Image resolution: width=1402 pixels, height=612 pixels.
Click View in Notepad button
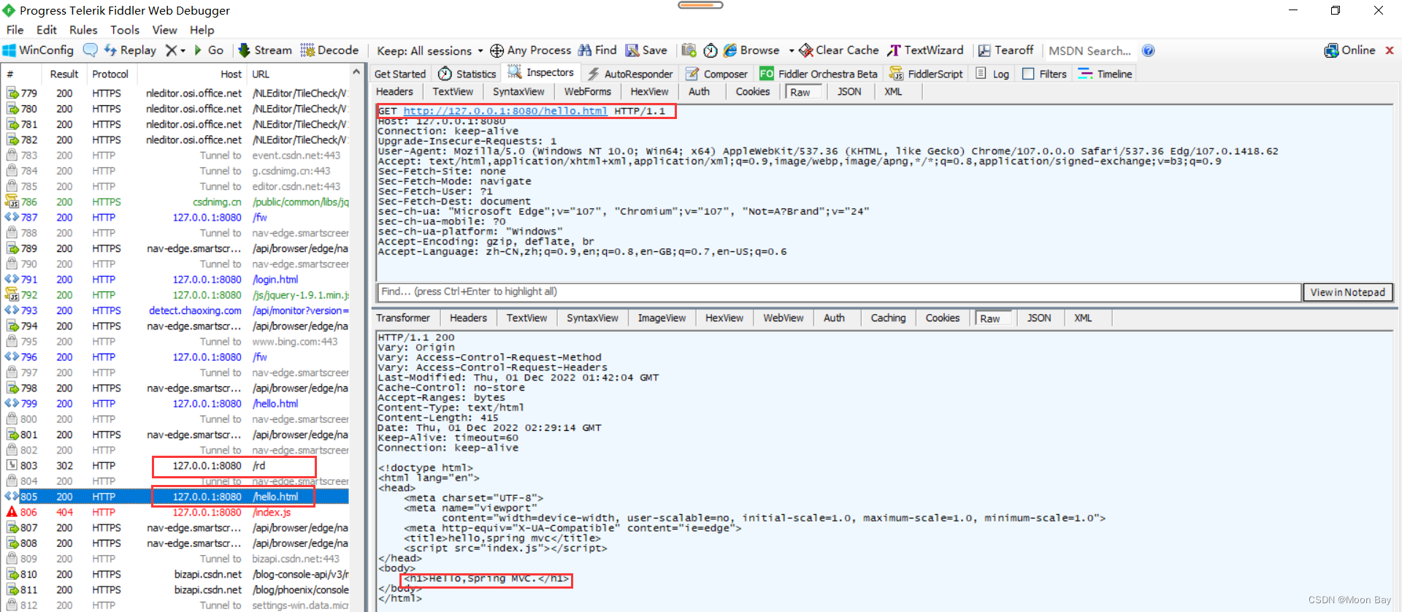point(1347,292)
